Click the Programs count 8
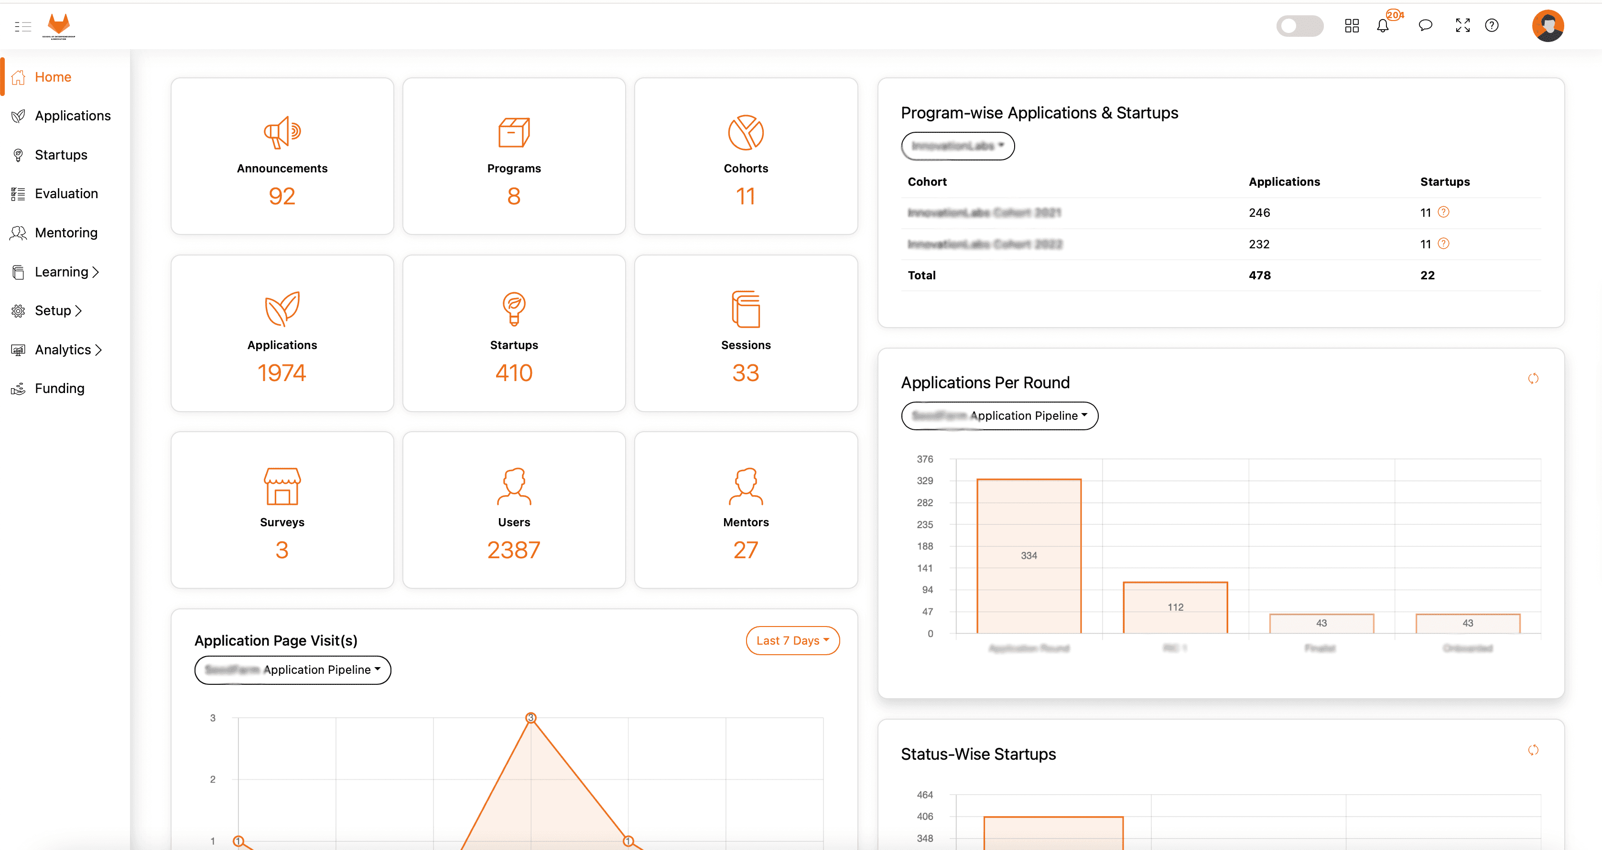The height and width of the screenshot is (850, 1602). point(514,196)
